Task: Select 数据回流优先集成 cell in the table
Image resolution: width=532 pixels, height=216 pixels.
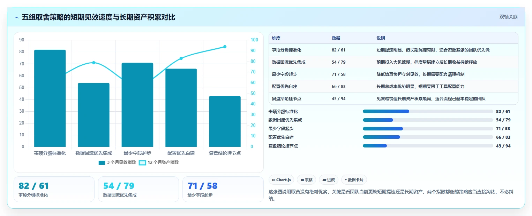Action: click(289, 62)
